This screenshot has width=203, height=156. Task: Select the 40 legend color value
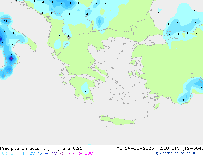47,153
